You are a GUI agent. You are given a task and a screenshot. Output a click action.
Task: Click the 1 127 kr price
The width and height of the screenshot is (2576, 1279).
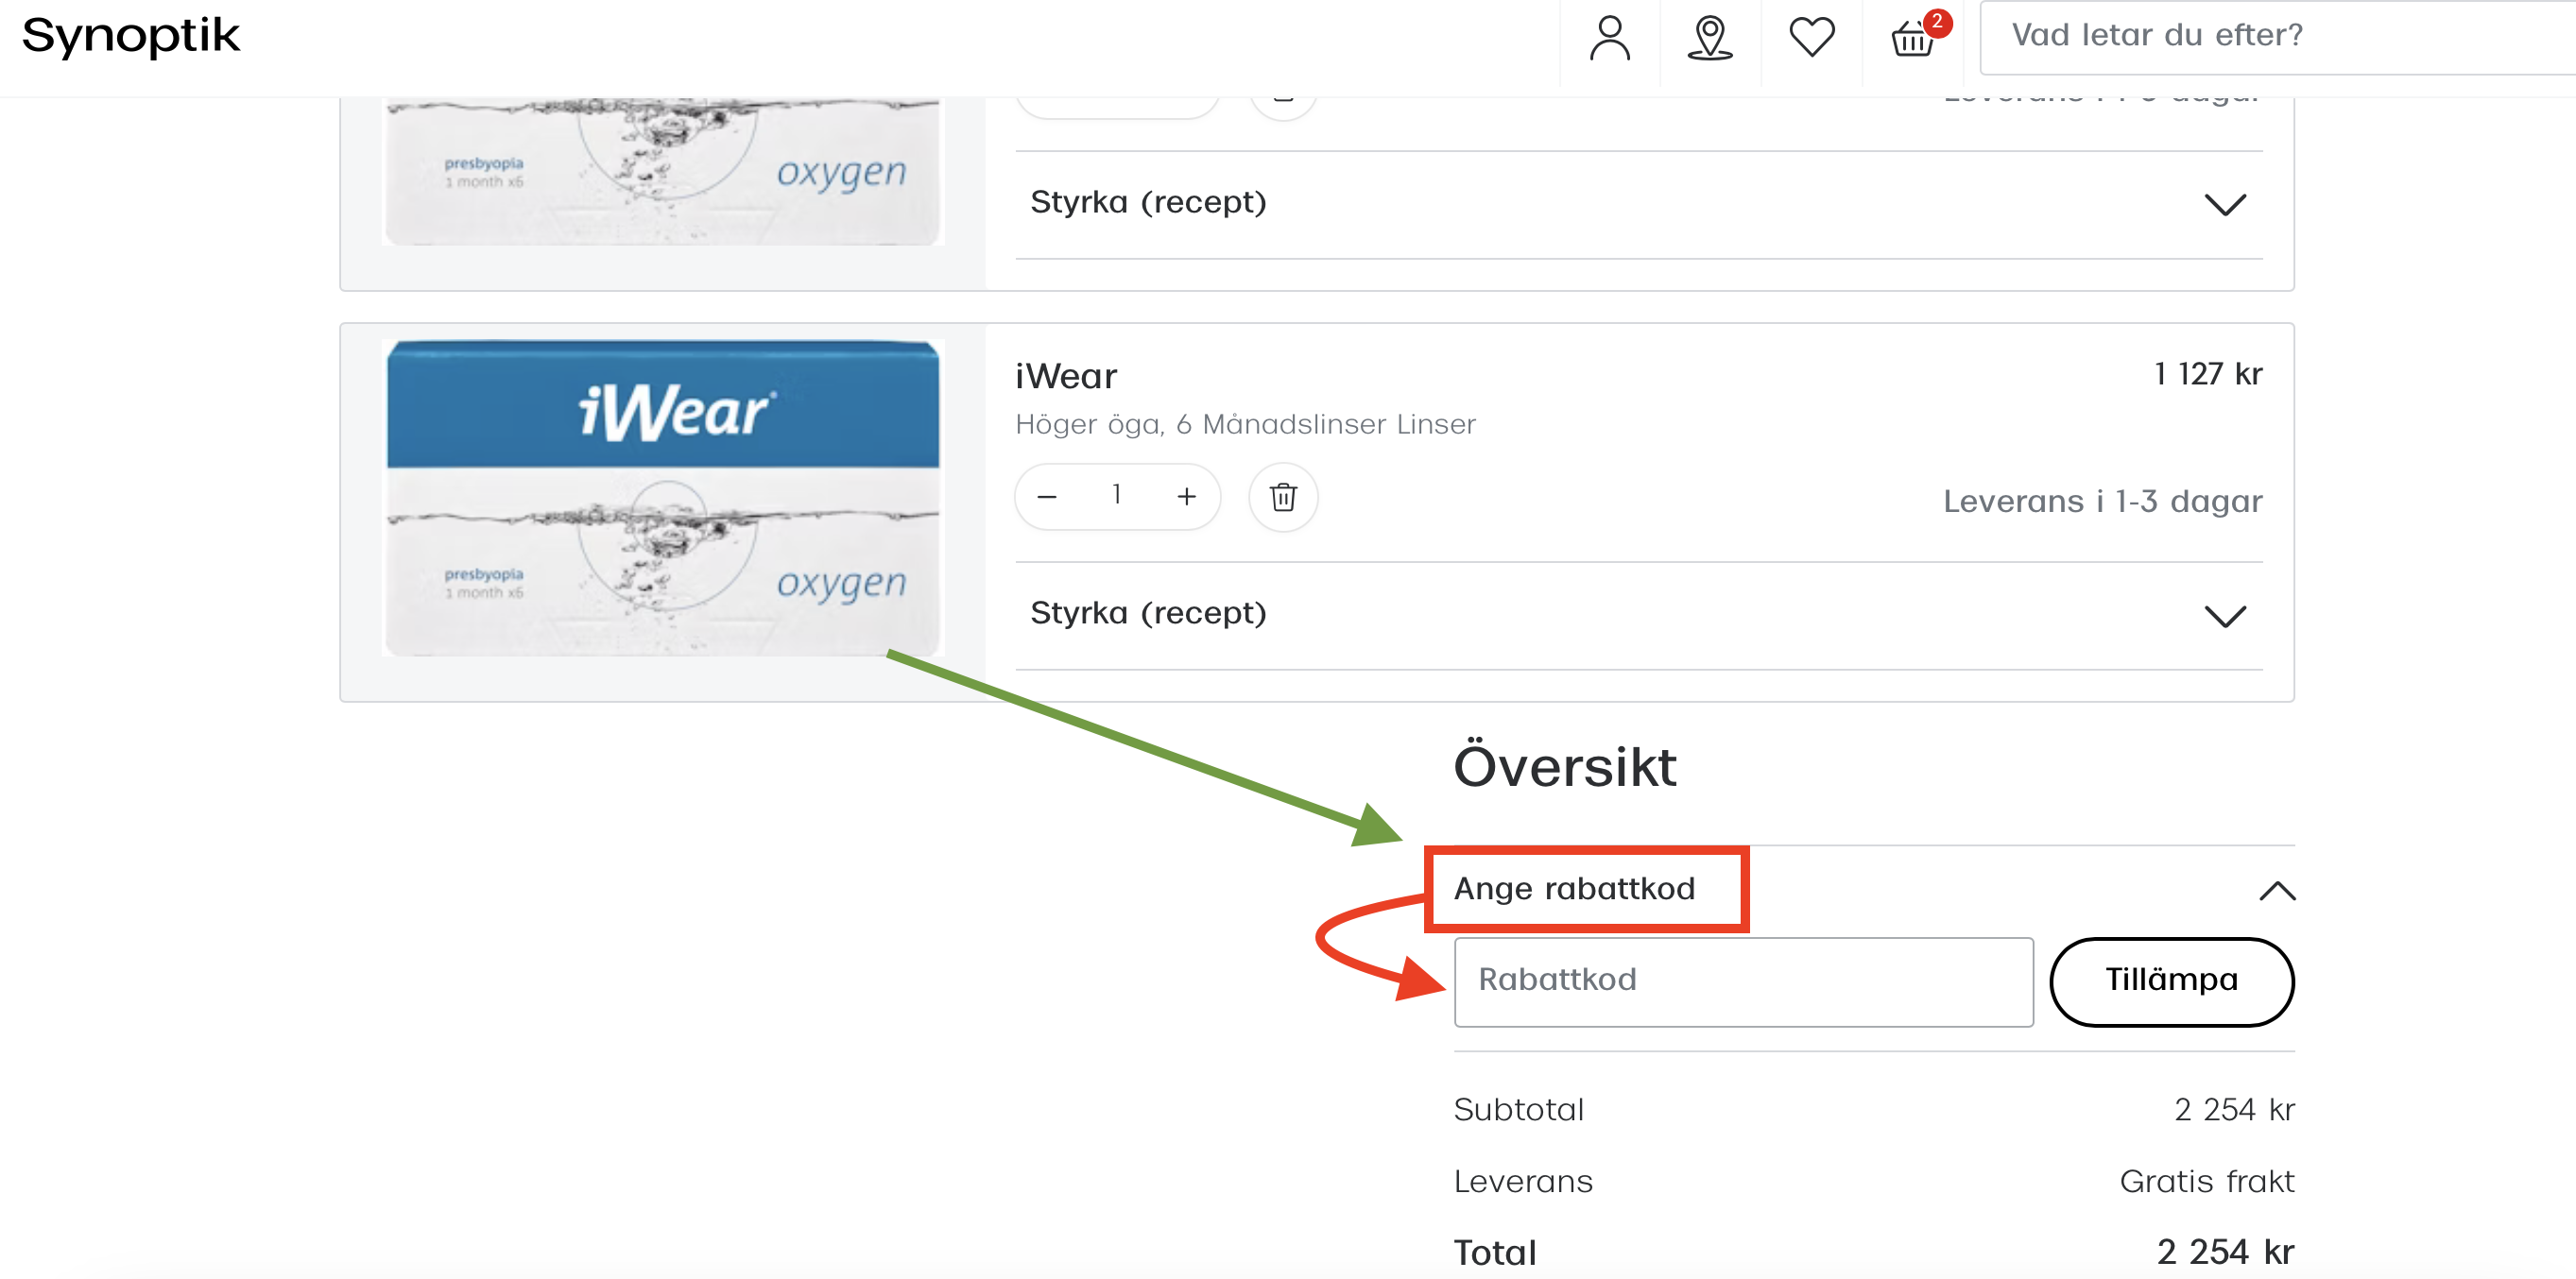coord(2208,374)
